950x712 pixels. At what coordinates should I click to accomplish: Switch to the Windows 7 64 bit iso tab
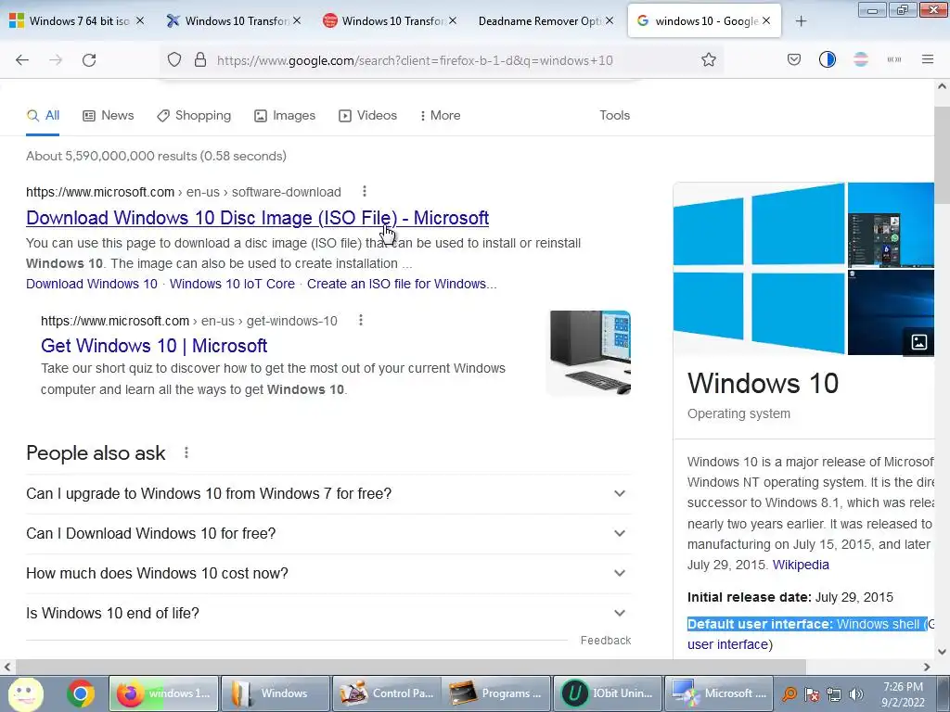click(x=77, y=21)
